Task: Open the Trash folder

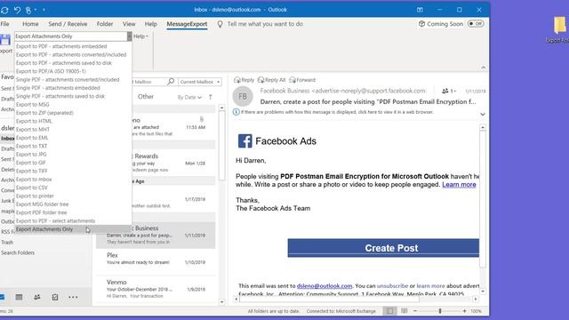Action: click(7, 243)
